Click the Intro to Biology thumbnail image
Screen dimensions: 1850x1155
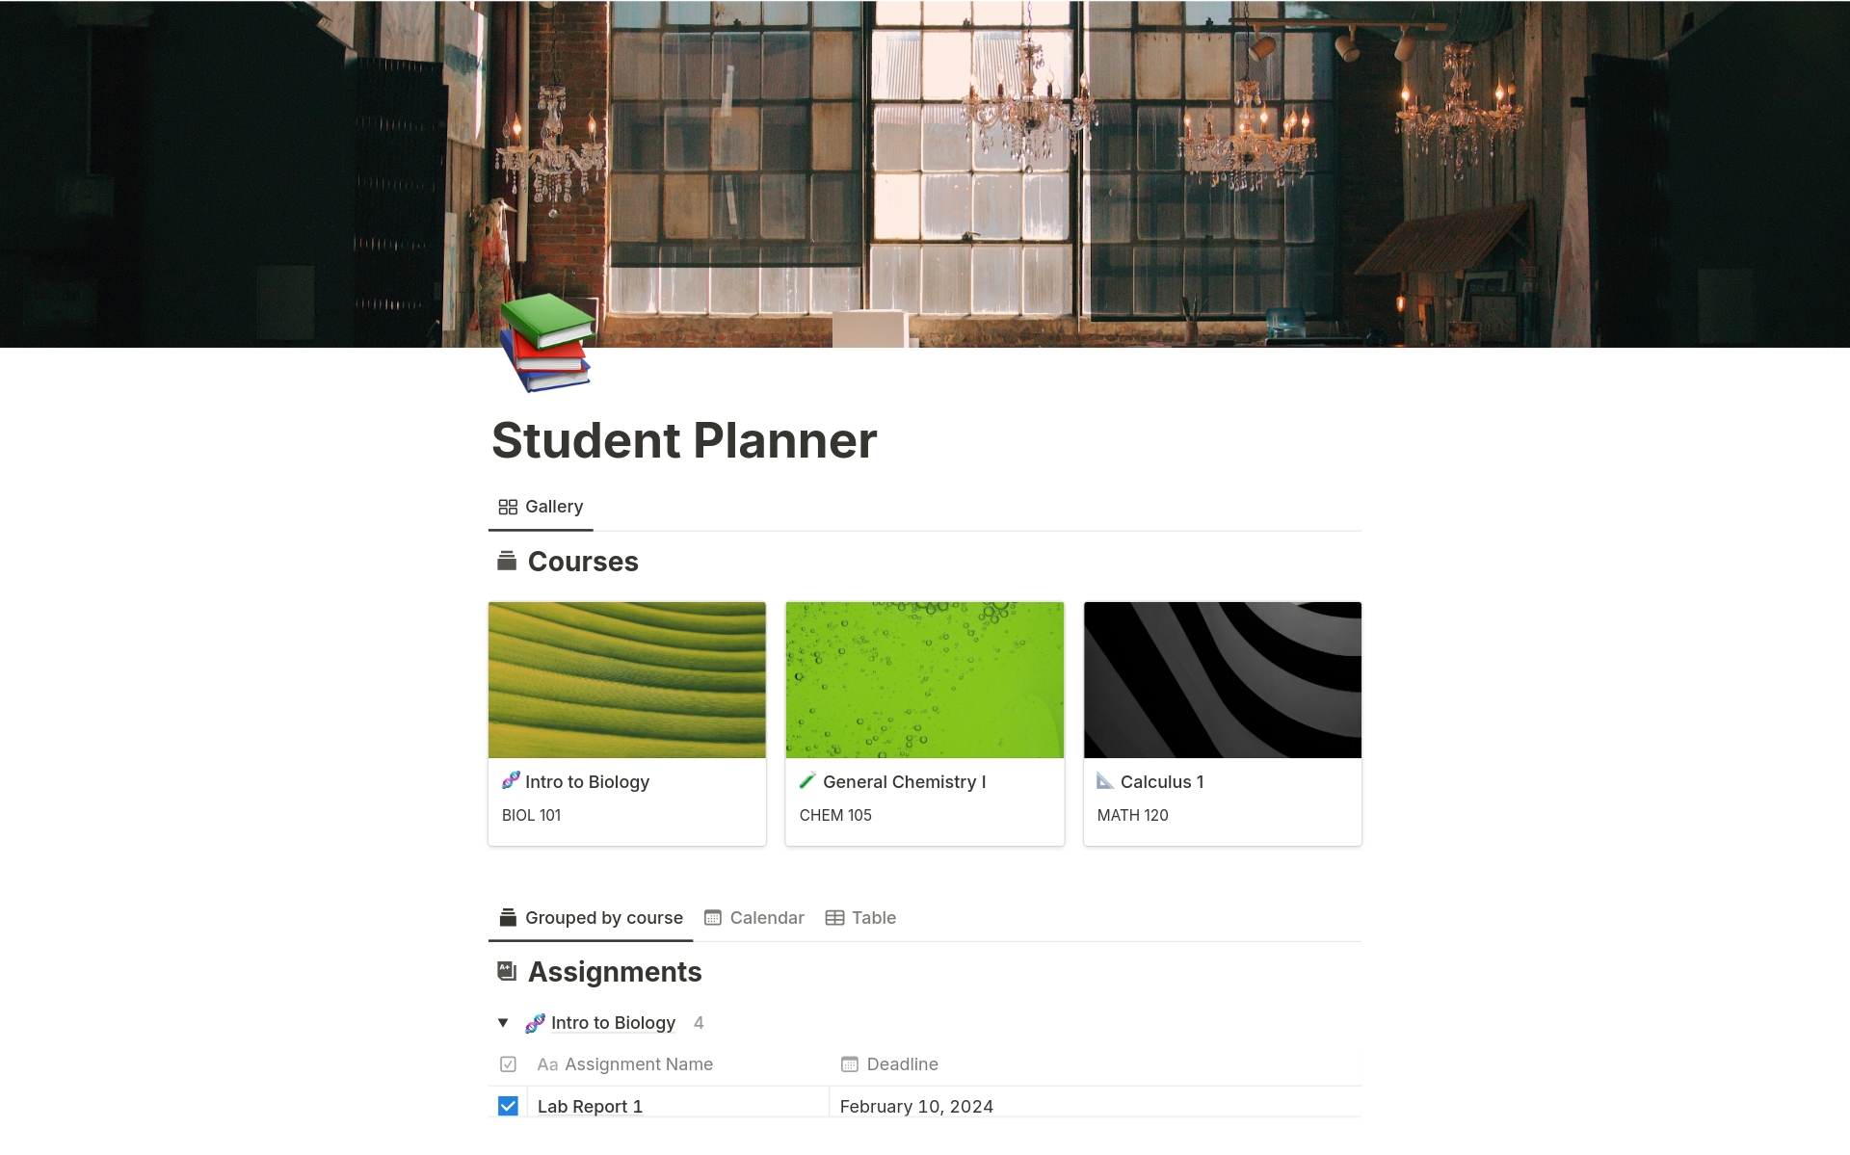pos(627,677)
